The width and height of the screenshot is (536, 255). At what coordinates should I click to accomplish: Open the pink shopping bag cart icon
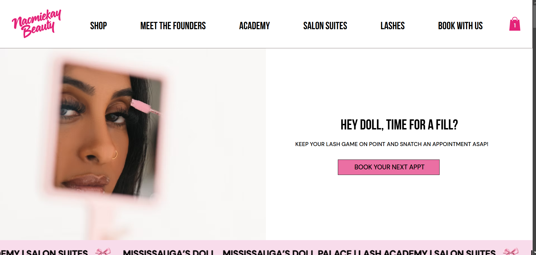[x=515, y=24]
